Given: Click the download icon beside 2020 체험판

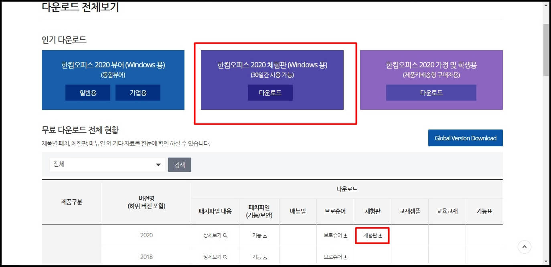Looking at the screenshot, I should 380,236.
